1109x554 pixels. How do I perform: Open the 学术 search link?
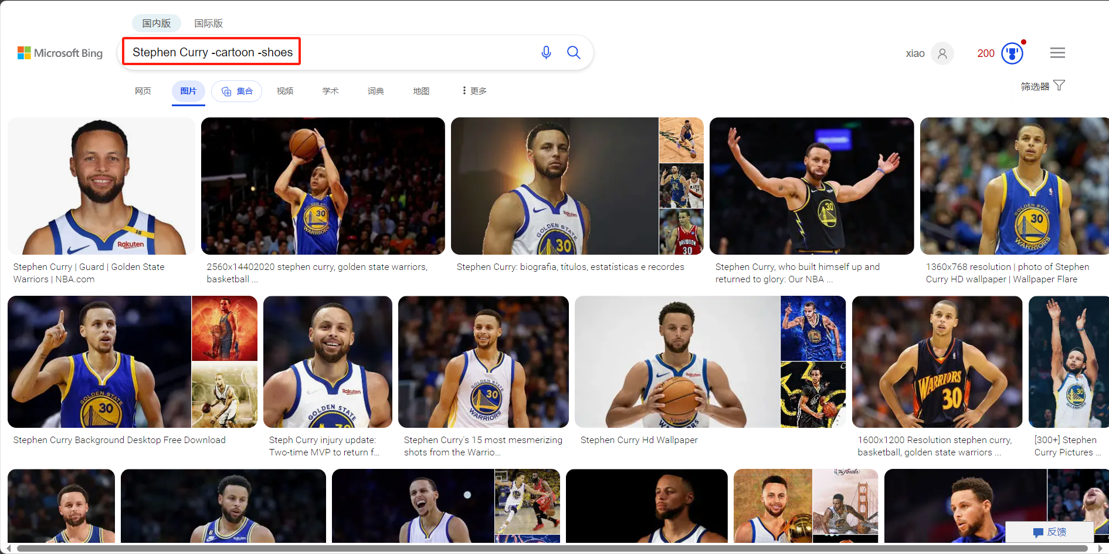(330, 91)
